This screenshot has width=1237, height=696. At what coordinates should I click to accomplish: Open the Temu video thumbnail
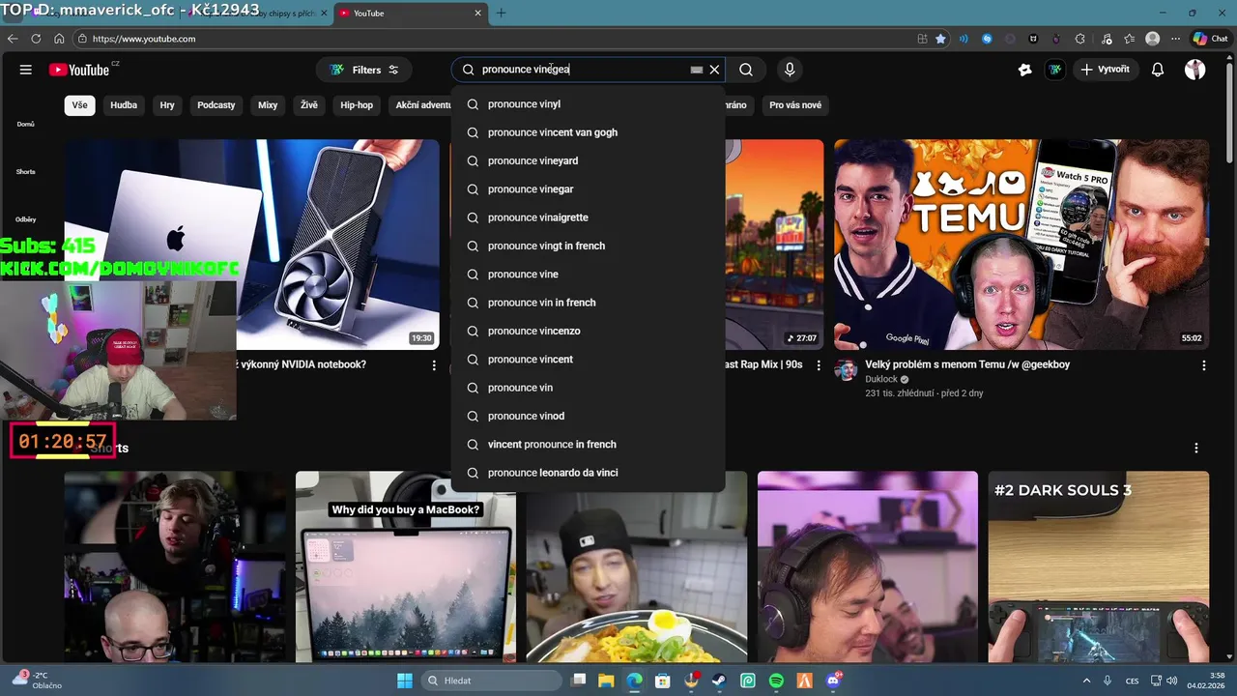tap(1021, 245)
